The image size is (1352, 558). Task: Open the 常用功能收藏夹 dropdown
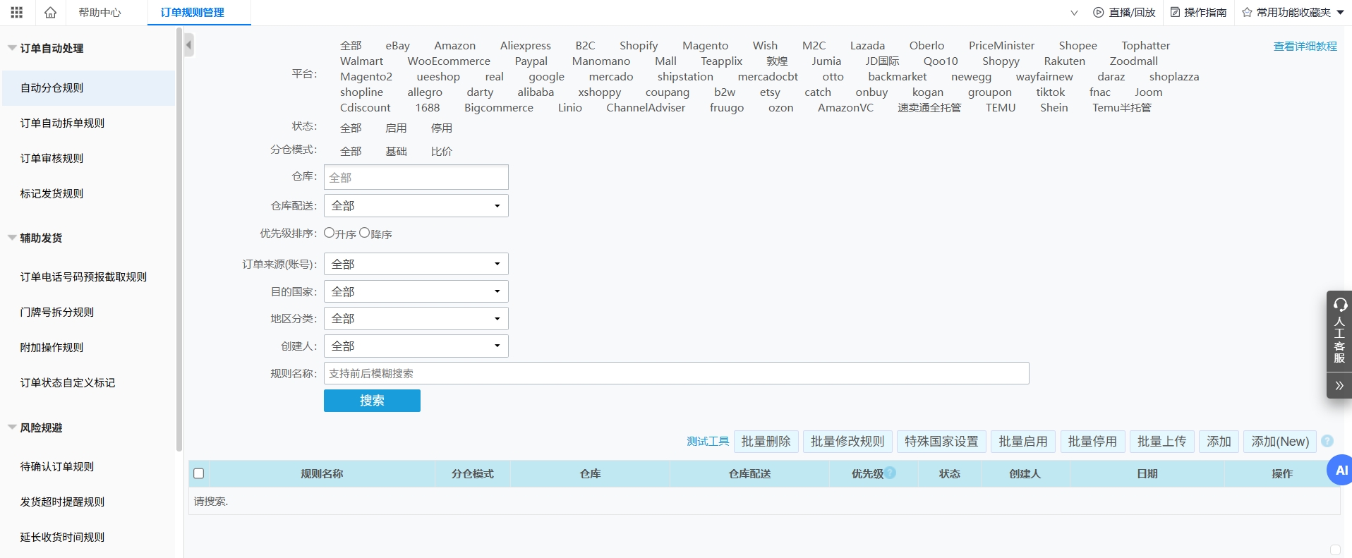(x=1293, y=13)
